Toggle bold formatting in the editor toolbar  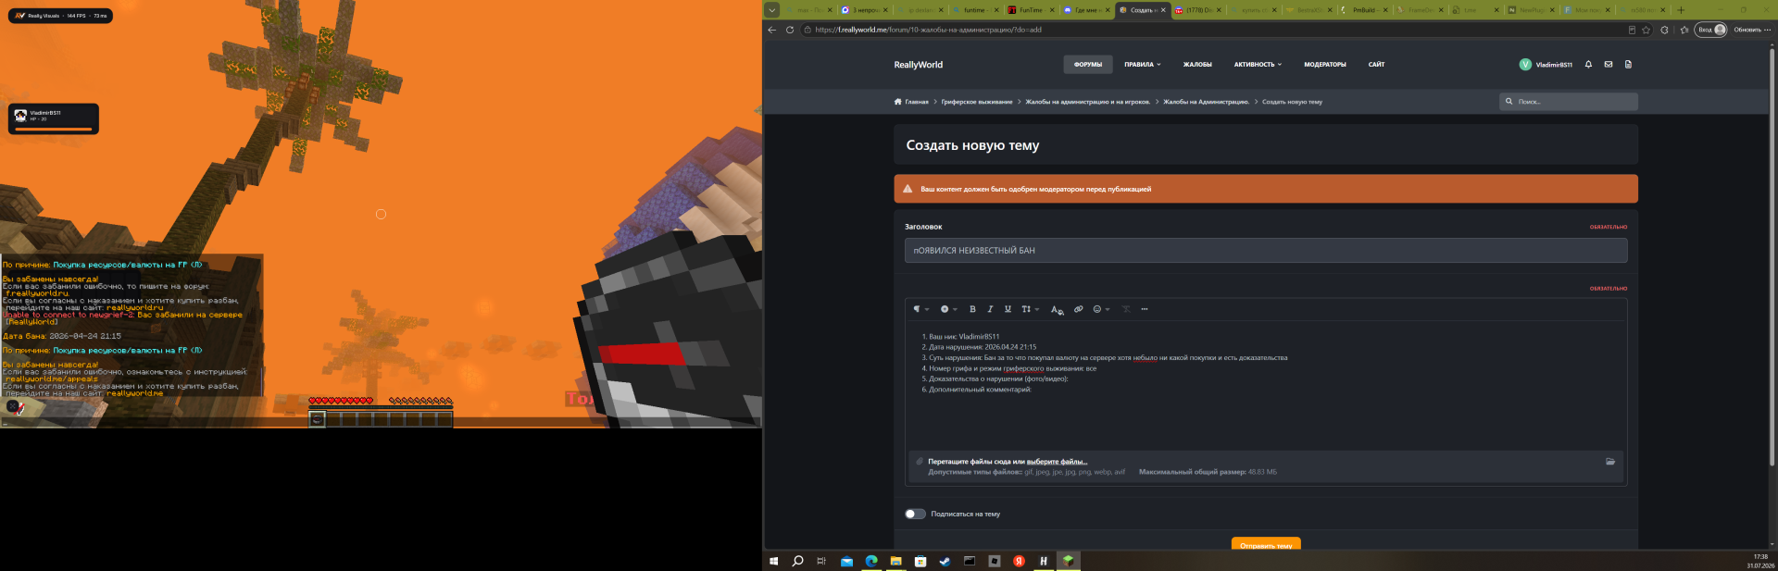tap(972, 309)
